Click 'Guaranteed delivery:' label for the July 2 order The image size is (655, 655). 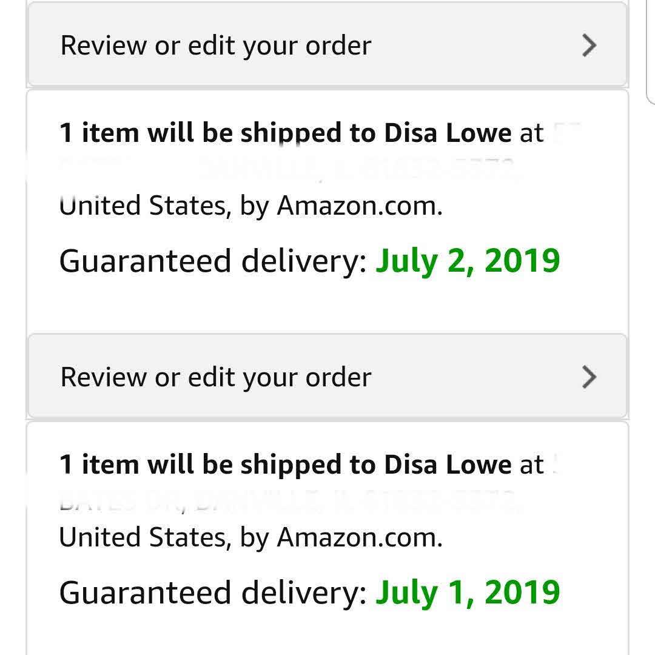[x=213, y=261]
